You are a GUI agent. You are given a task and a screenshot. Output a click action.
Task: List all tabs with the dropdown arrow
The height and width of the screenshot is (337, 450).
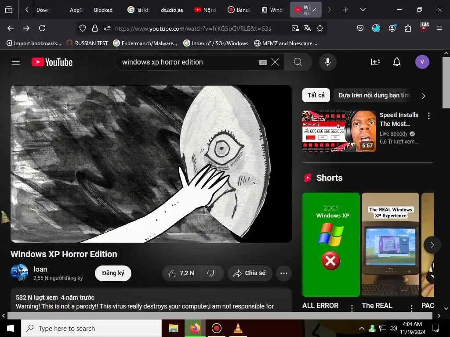pyautogui.click(x=363, y=10)
